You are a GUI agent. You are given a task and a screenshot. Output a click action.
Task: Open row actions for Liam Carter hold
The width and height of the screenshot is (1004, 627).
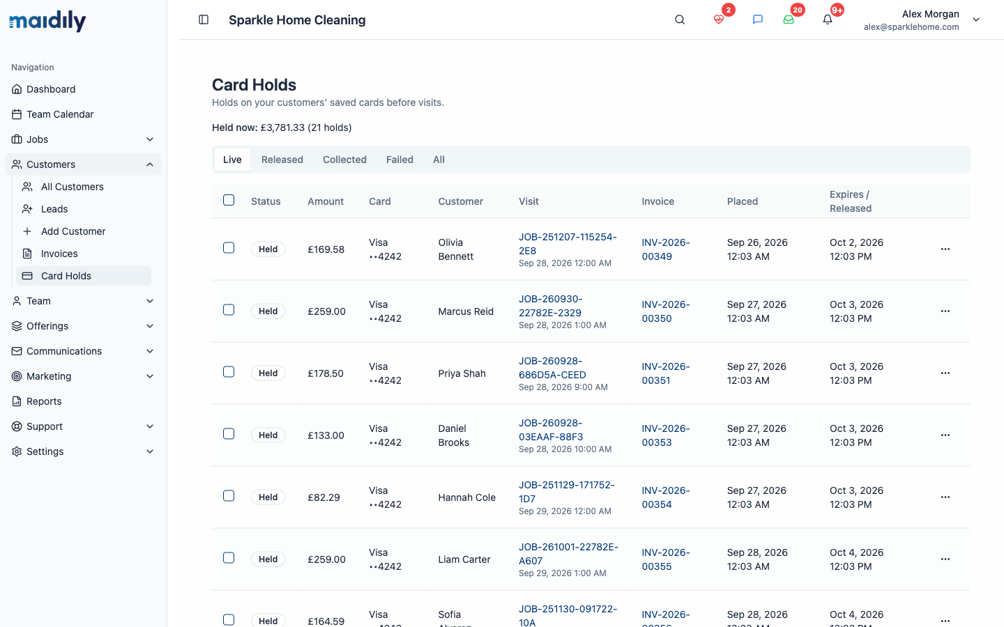pos(945,559)
